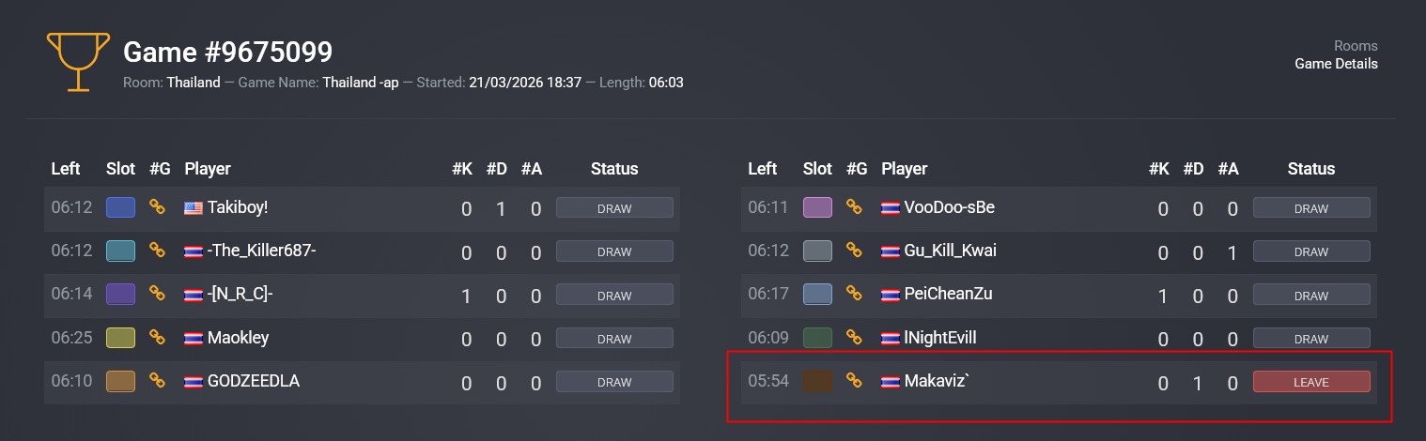The width and height of the screenshot is (1426, 441).
Task: Click the Thailand flag beside INightEvill
Action: pos(891,338)
